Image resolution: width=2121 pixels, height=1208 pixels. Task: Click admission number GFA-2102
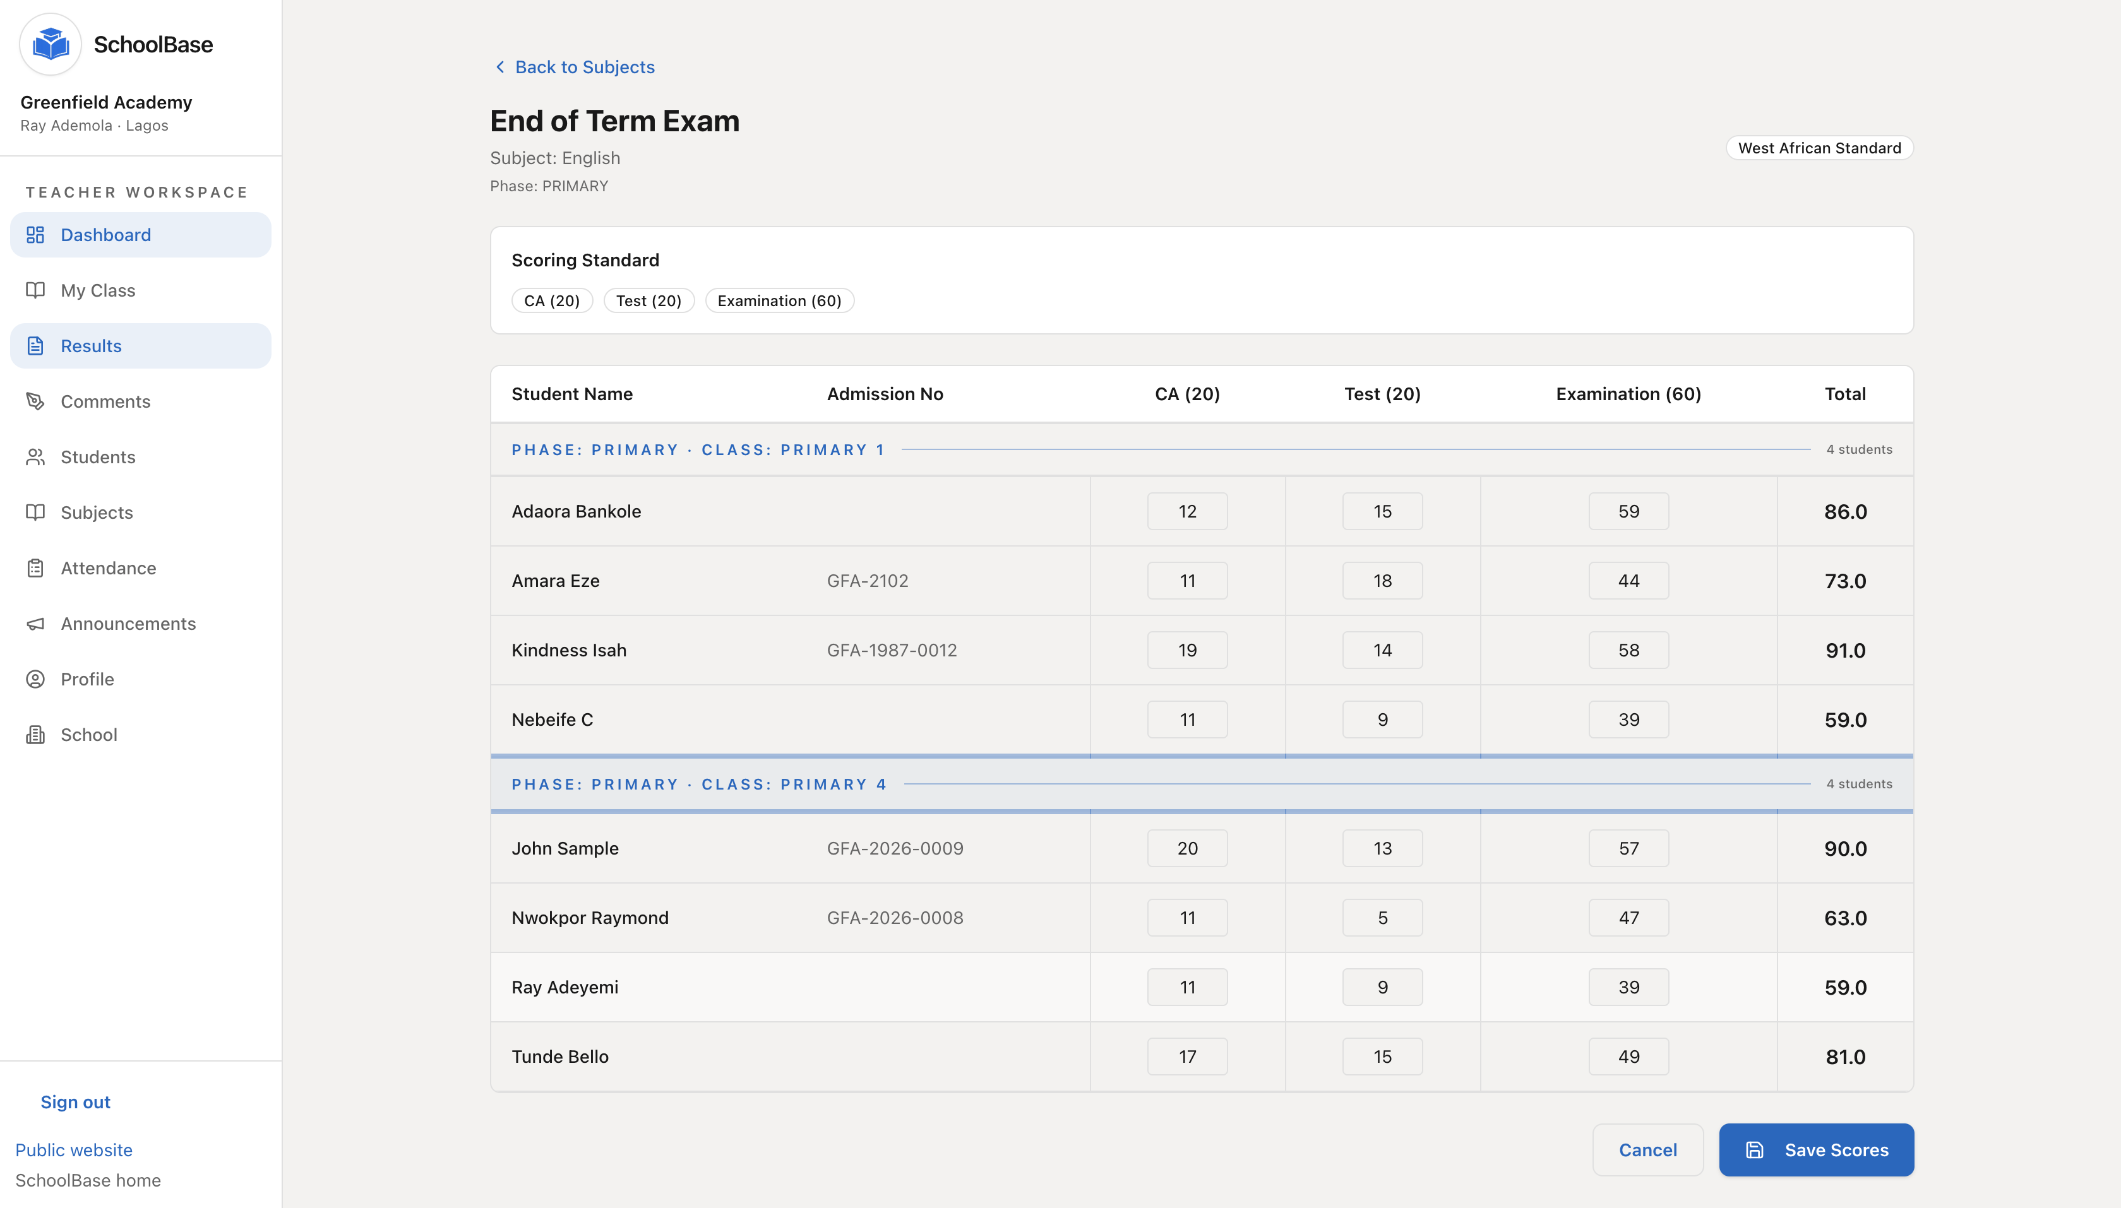pyautogui.click(x=867, y=581)
